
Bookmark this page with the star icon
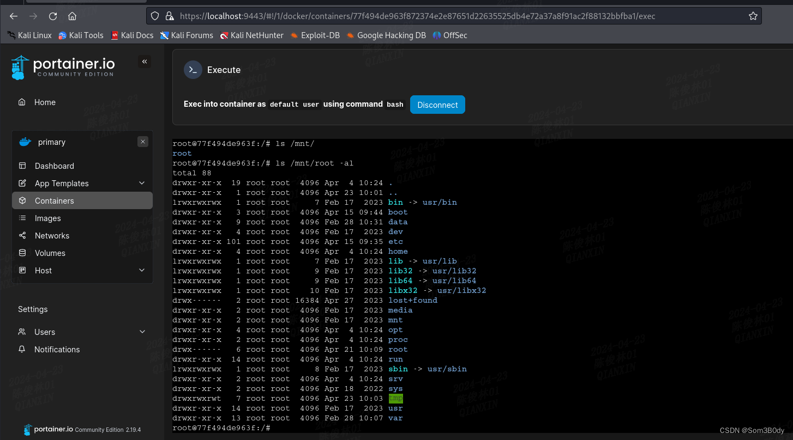tap(753, 16)
